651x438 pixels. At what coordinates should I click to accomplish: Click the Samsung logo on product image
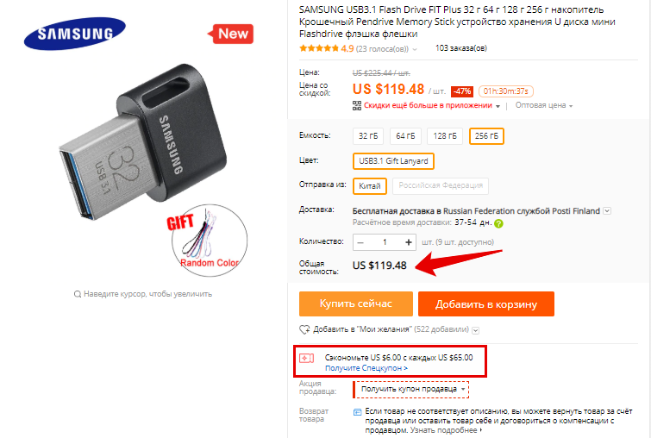tap(75, 34)
